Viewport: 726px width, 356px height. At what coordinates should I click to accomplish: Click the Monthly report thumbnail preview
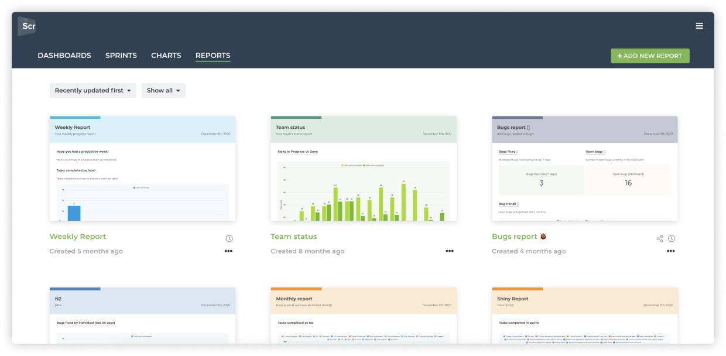364,316
